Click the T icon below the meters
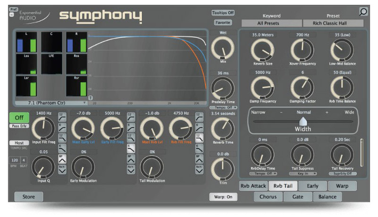The width and height of the screenshot is (378, 217). [90, 98]
